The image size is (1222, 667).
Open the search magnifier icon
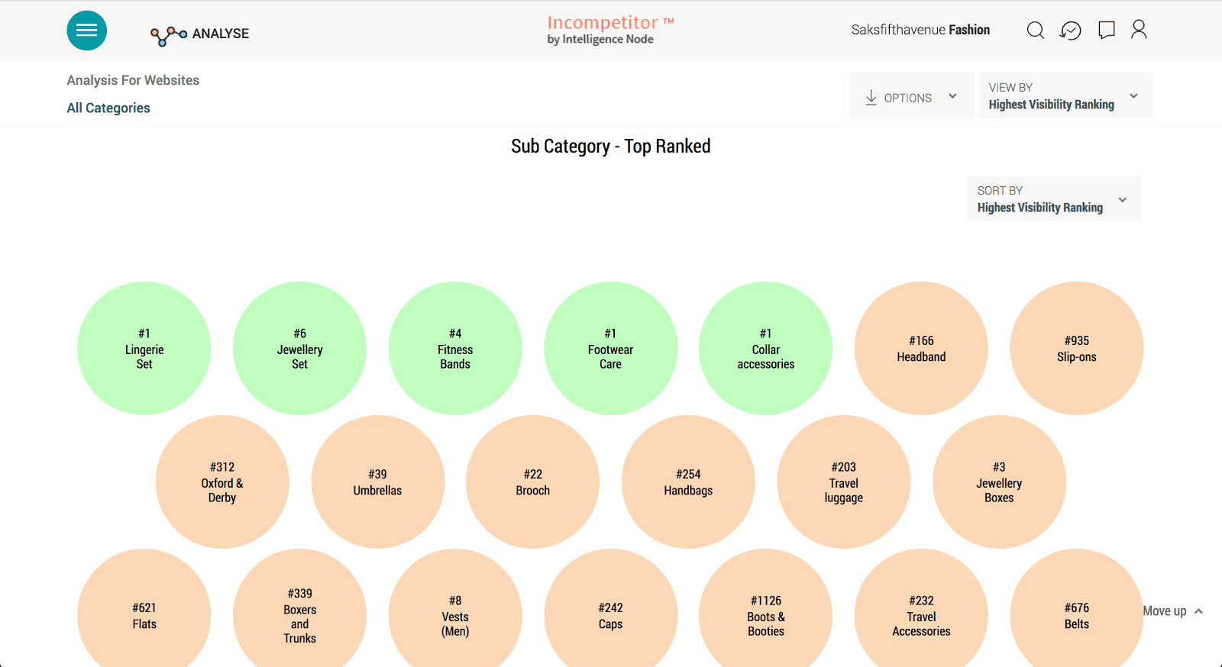(1035, 30)
